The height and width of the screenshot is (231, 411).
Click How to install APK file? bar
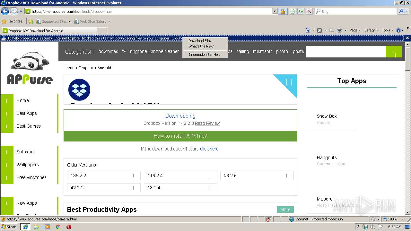(x=180, y=136)
